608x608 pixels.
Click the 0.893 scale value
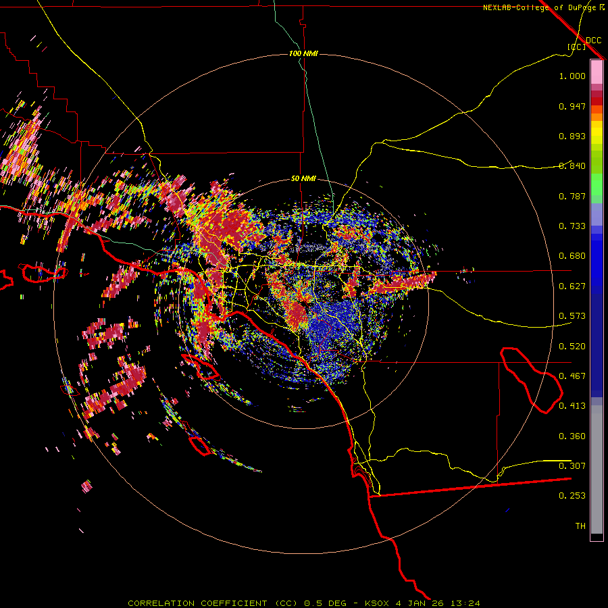[x=572, y=136]
